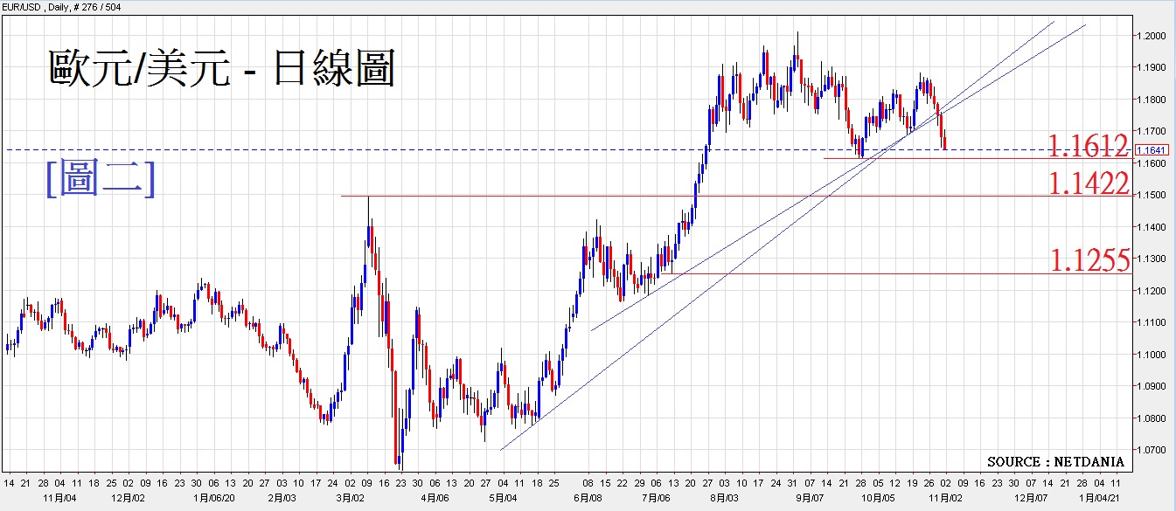The height and width of the screenshot is (511, 1176).
Task: Click the current price tag 1.1641 on axis
Action: tap(1152, 150)
